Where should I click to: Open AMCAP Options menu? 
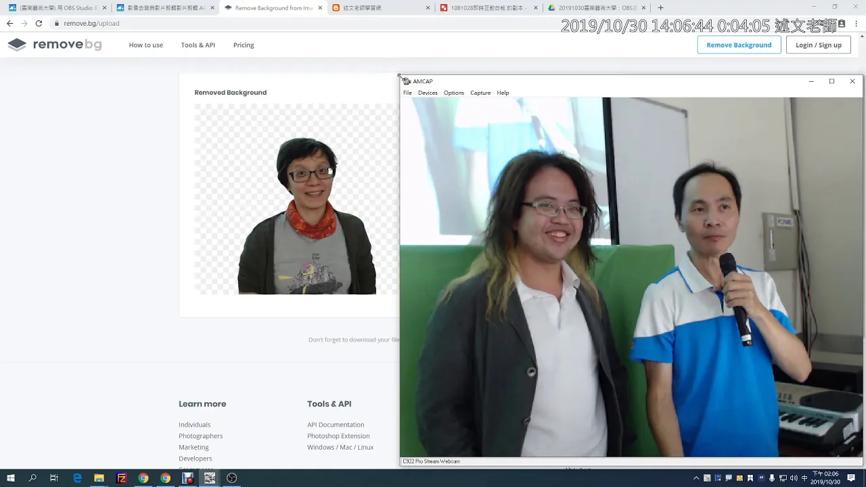[454, 93]
